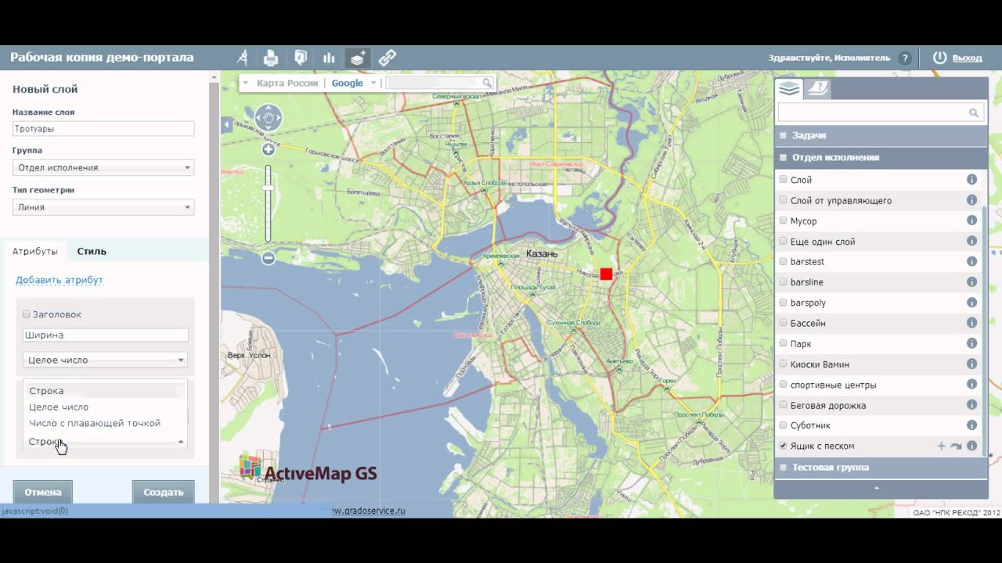Image resolution: width=1002 pixels, height=563 pixels.
Task: Click the arrow icon on Ящик с песком
Action: coord(956,446)
